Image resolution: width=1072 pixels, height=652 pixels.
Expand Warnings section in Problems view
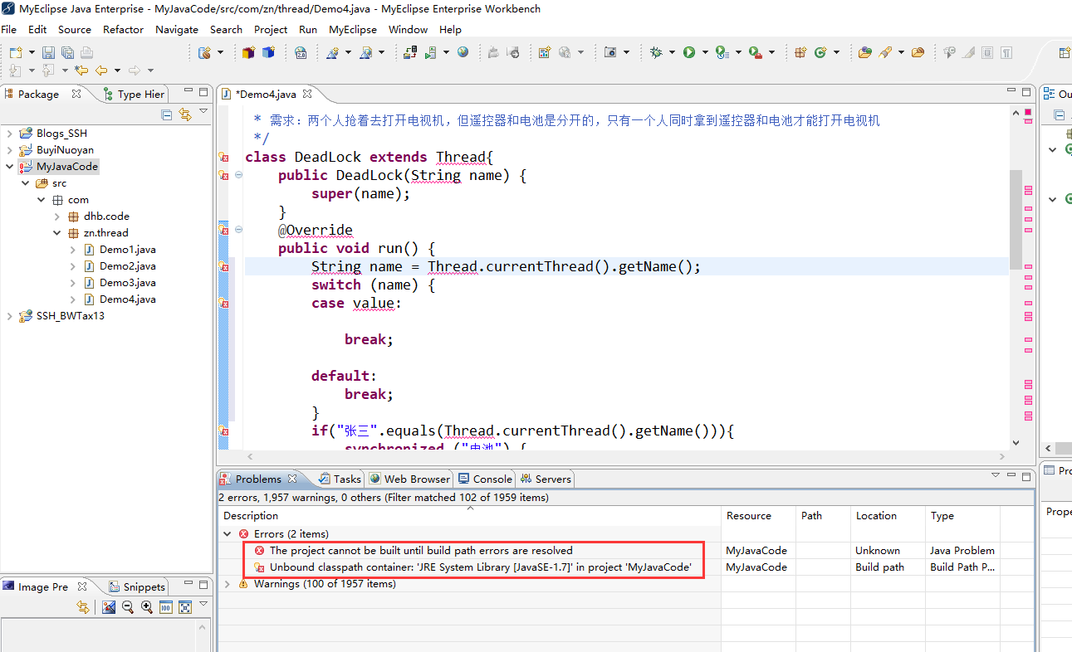click(x=227, y=584)
